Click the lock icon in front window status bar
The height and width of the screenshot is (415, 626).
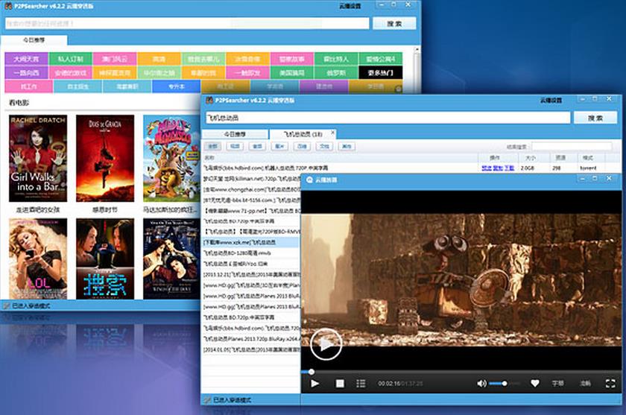(206, 400)
